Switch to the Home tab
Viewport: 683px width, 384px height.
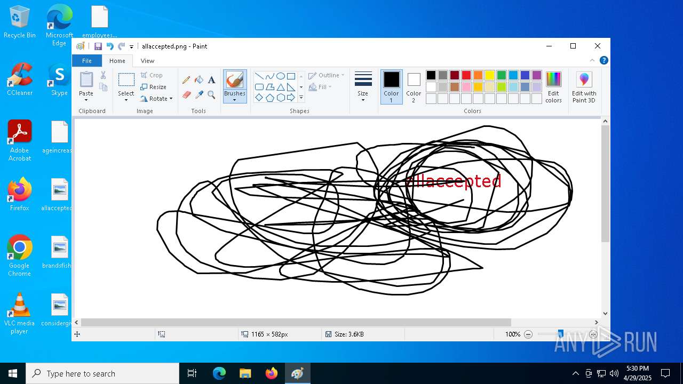click(x=117, y=61)
